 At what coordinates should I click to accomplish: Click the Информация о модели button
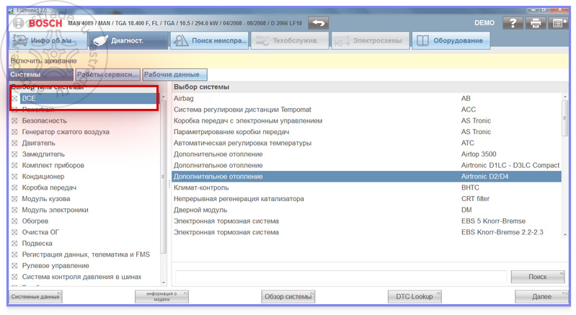pyautogui.click(x=161, y=297)
